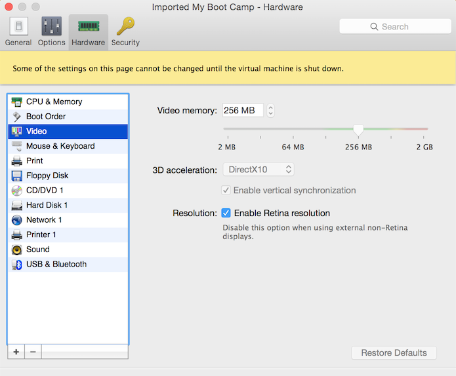This screenshot has height=376, width=456.
Task: Click the Hard Disk 1 drive icon
Action: [17, 206]
